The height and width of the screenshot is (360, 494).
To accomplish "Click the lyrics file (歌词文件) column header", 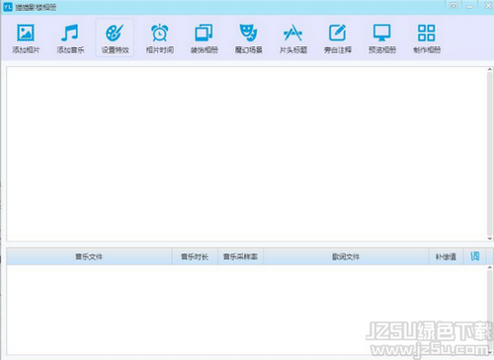I will click(x=346, y=256).
